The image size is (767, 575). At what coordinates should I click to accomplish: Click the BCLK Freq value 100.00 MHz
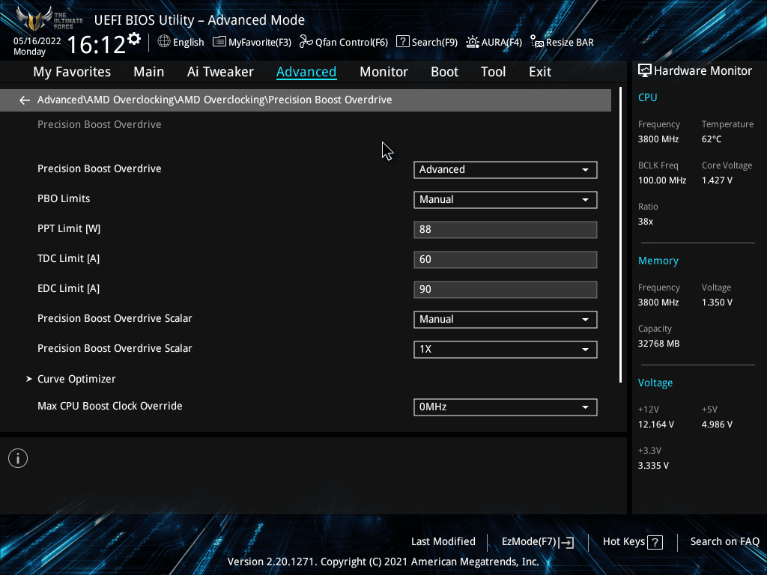662,180
